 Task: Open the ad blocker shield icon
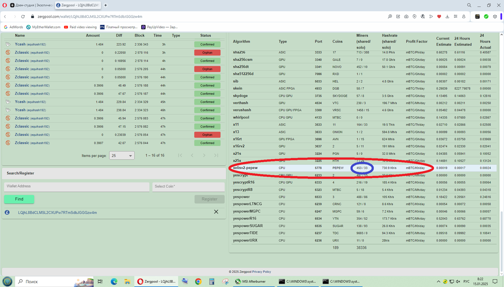tap(415, 16)
